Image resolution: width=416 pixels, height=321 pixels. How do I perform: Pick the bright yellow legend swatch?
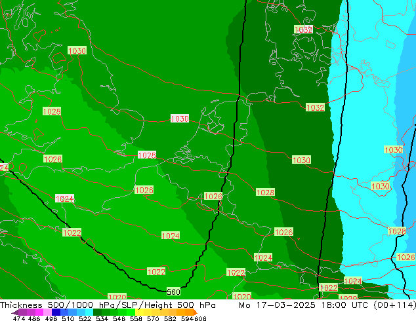139,312
